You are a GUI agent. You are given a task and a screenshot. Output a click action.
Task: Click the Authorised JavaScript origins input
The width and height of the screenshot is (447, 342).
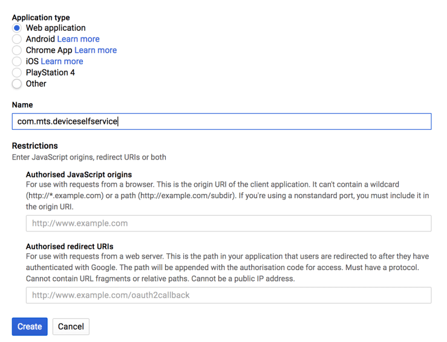(x=228, y=223)
